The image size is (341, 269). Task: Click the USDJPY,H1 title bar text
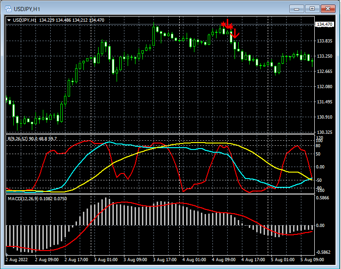point(26,9)
